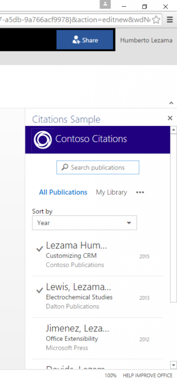Toggle checkmark for Electrochemical Studies entry
This screenshot has height=380, width=177.
pyautogui.click(x=39, y=290)
